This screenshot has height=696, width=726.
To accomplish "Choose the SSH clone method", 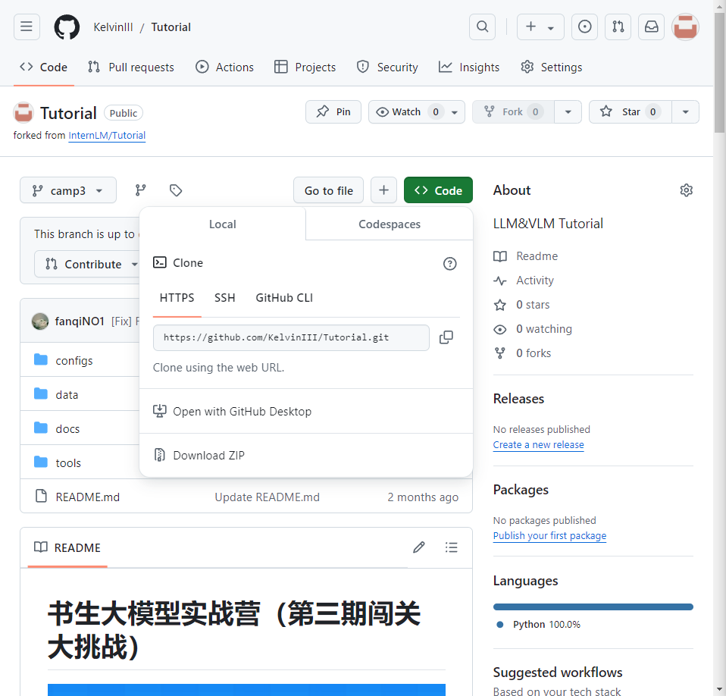I will [x=224, y=298].
